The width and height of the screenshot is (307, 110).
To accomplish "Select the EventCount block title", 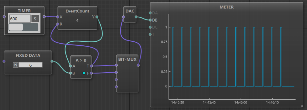I will (77, 11).
